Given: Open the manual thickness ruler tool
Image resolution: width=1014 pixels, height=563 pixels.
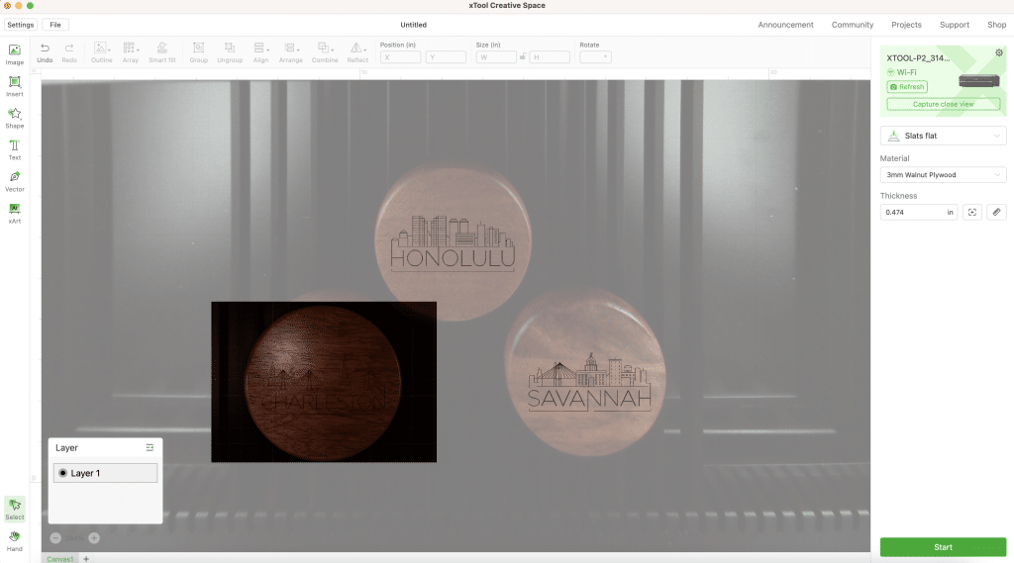Looking at the screenshot, I should (x=996, y=212).
